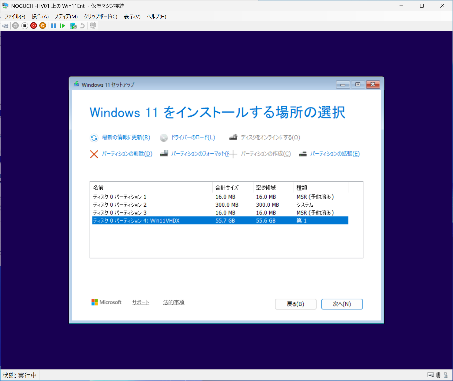
Task: Click the 戻る(B) button
Action: click(x=296, y=304)
